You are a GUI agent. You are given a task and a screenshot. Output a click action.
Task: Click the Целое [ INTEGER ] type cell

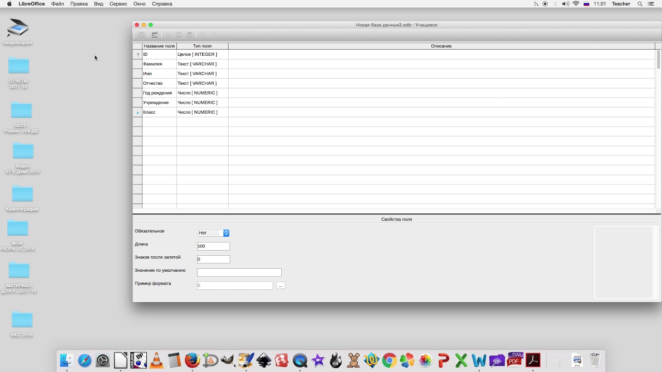(x=202, y=54)
